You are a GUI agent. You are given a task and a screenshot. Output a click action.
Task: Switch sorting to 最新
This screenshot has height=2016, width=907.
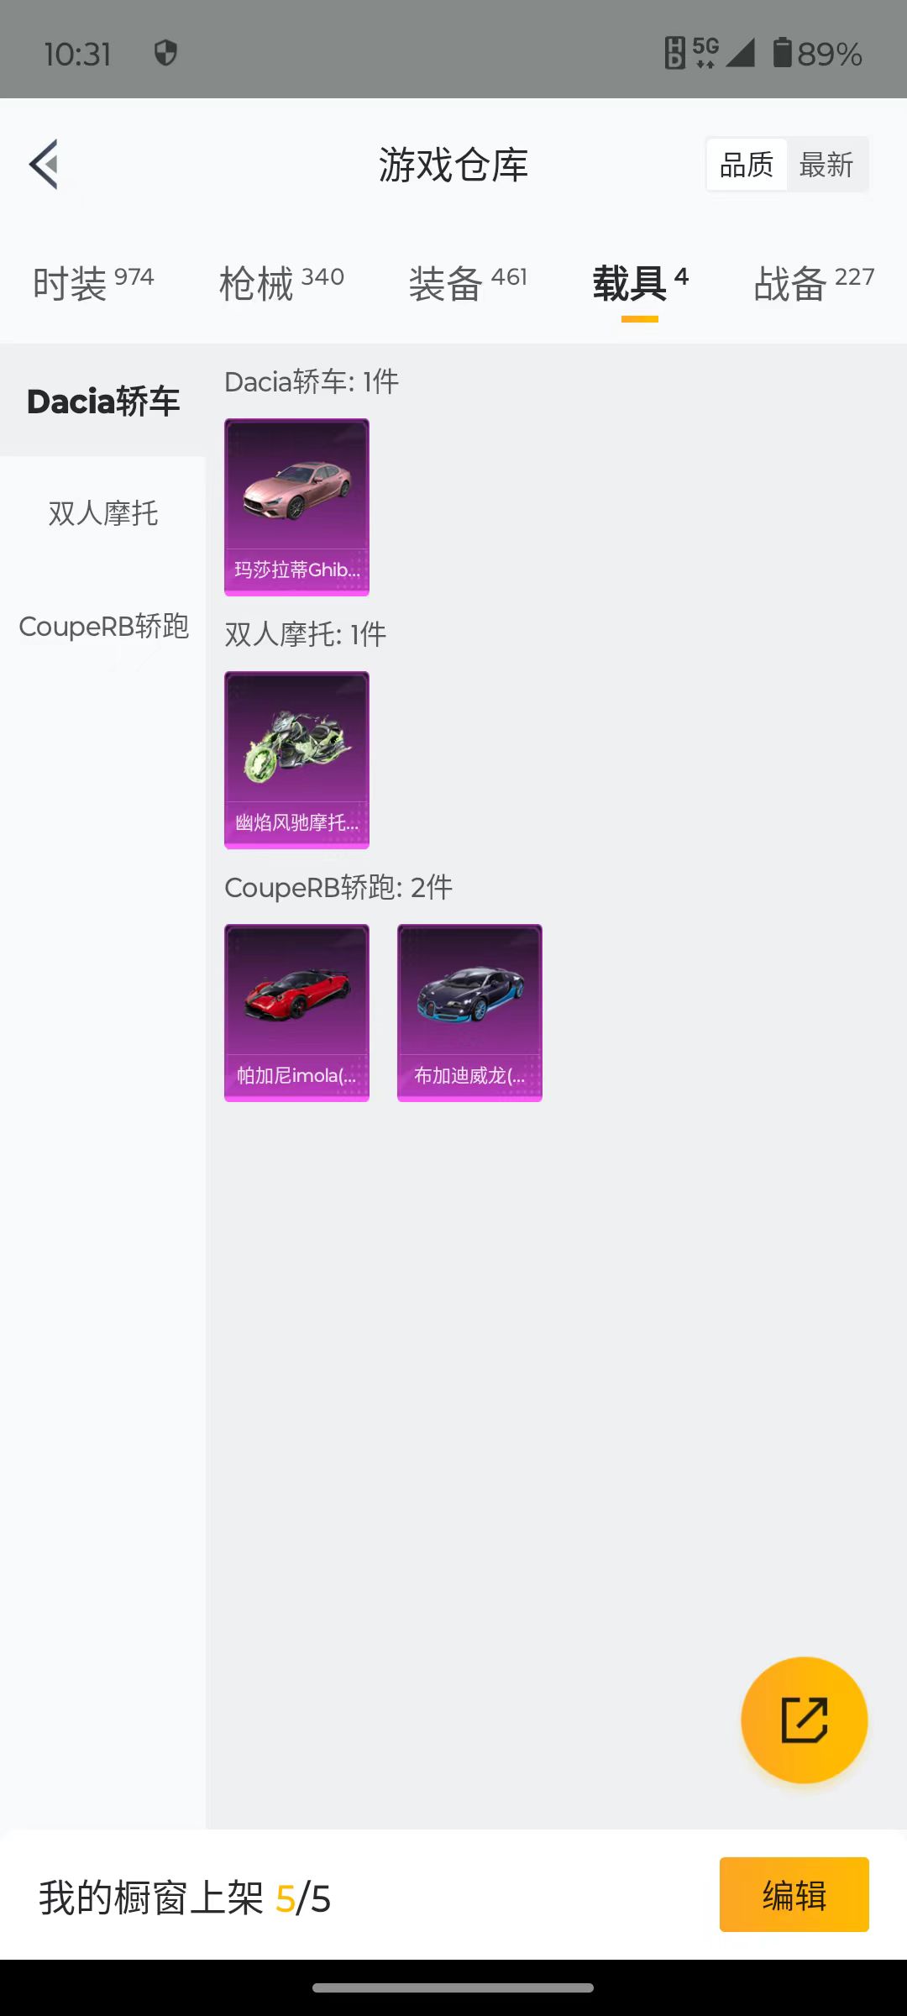coord(826,165)
